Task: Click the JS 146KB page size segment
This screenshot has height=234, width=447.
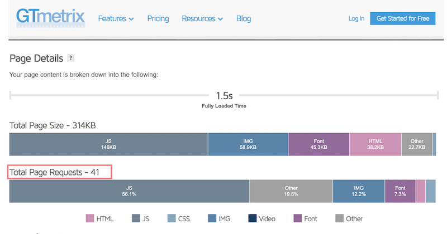Action: pos(108,145)
